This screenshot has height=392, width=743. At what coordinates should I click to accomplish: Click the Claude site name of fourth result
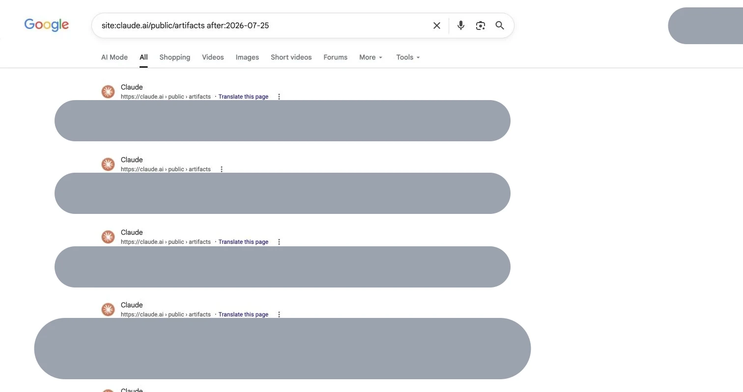132,305
